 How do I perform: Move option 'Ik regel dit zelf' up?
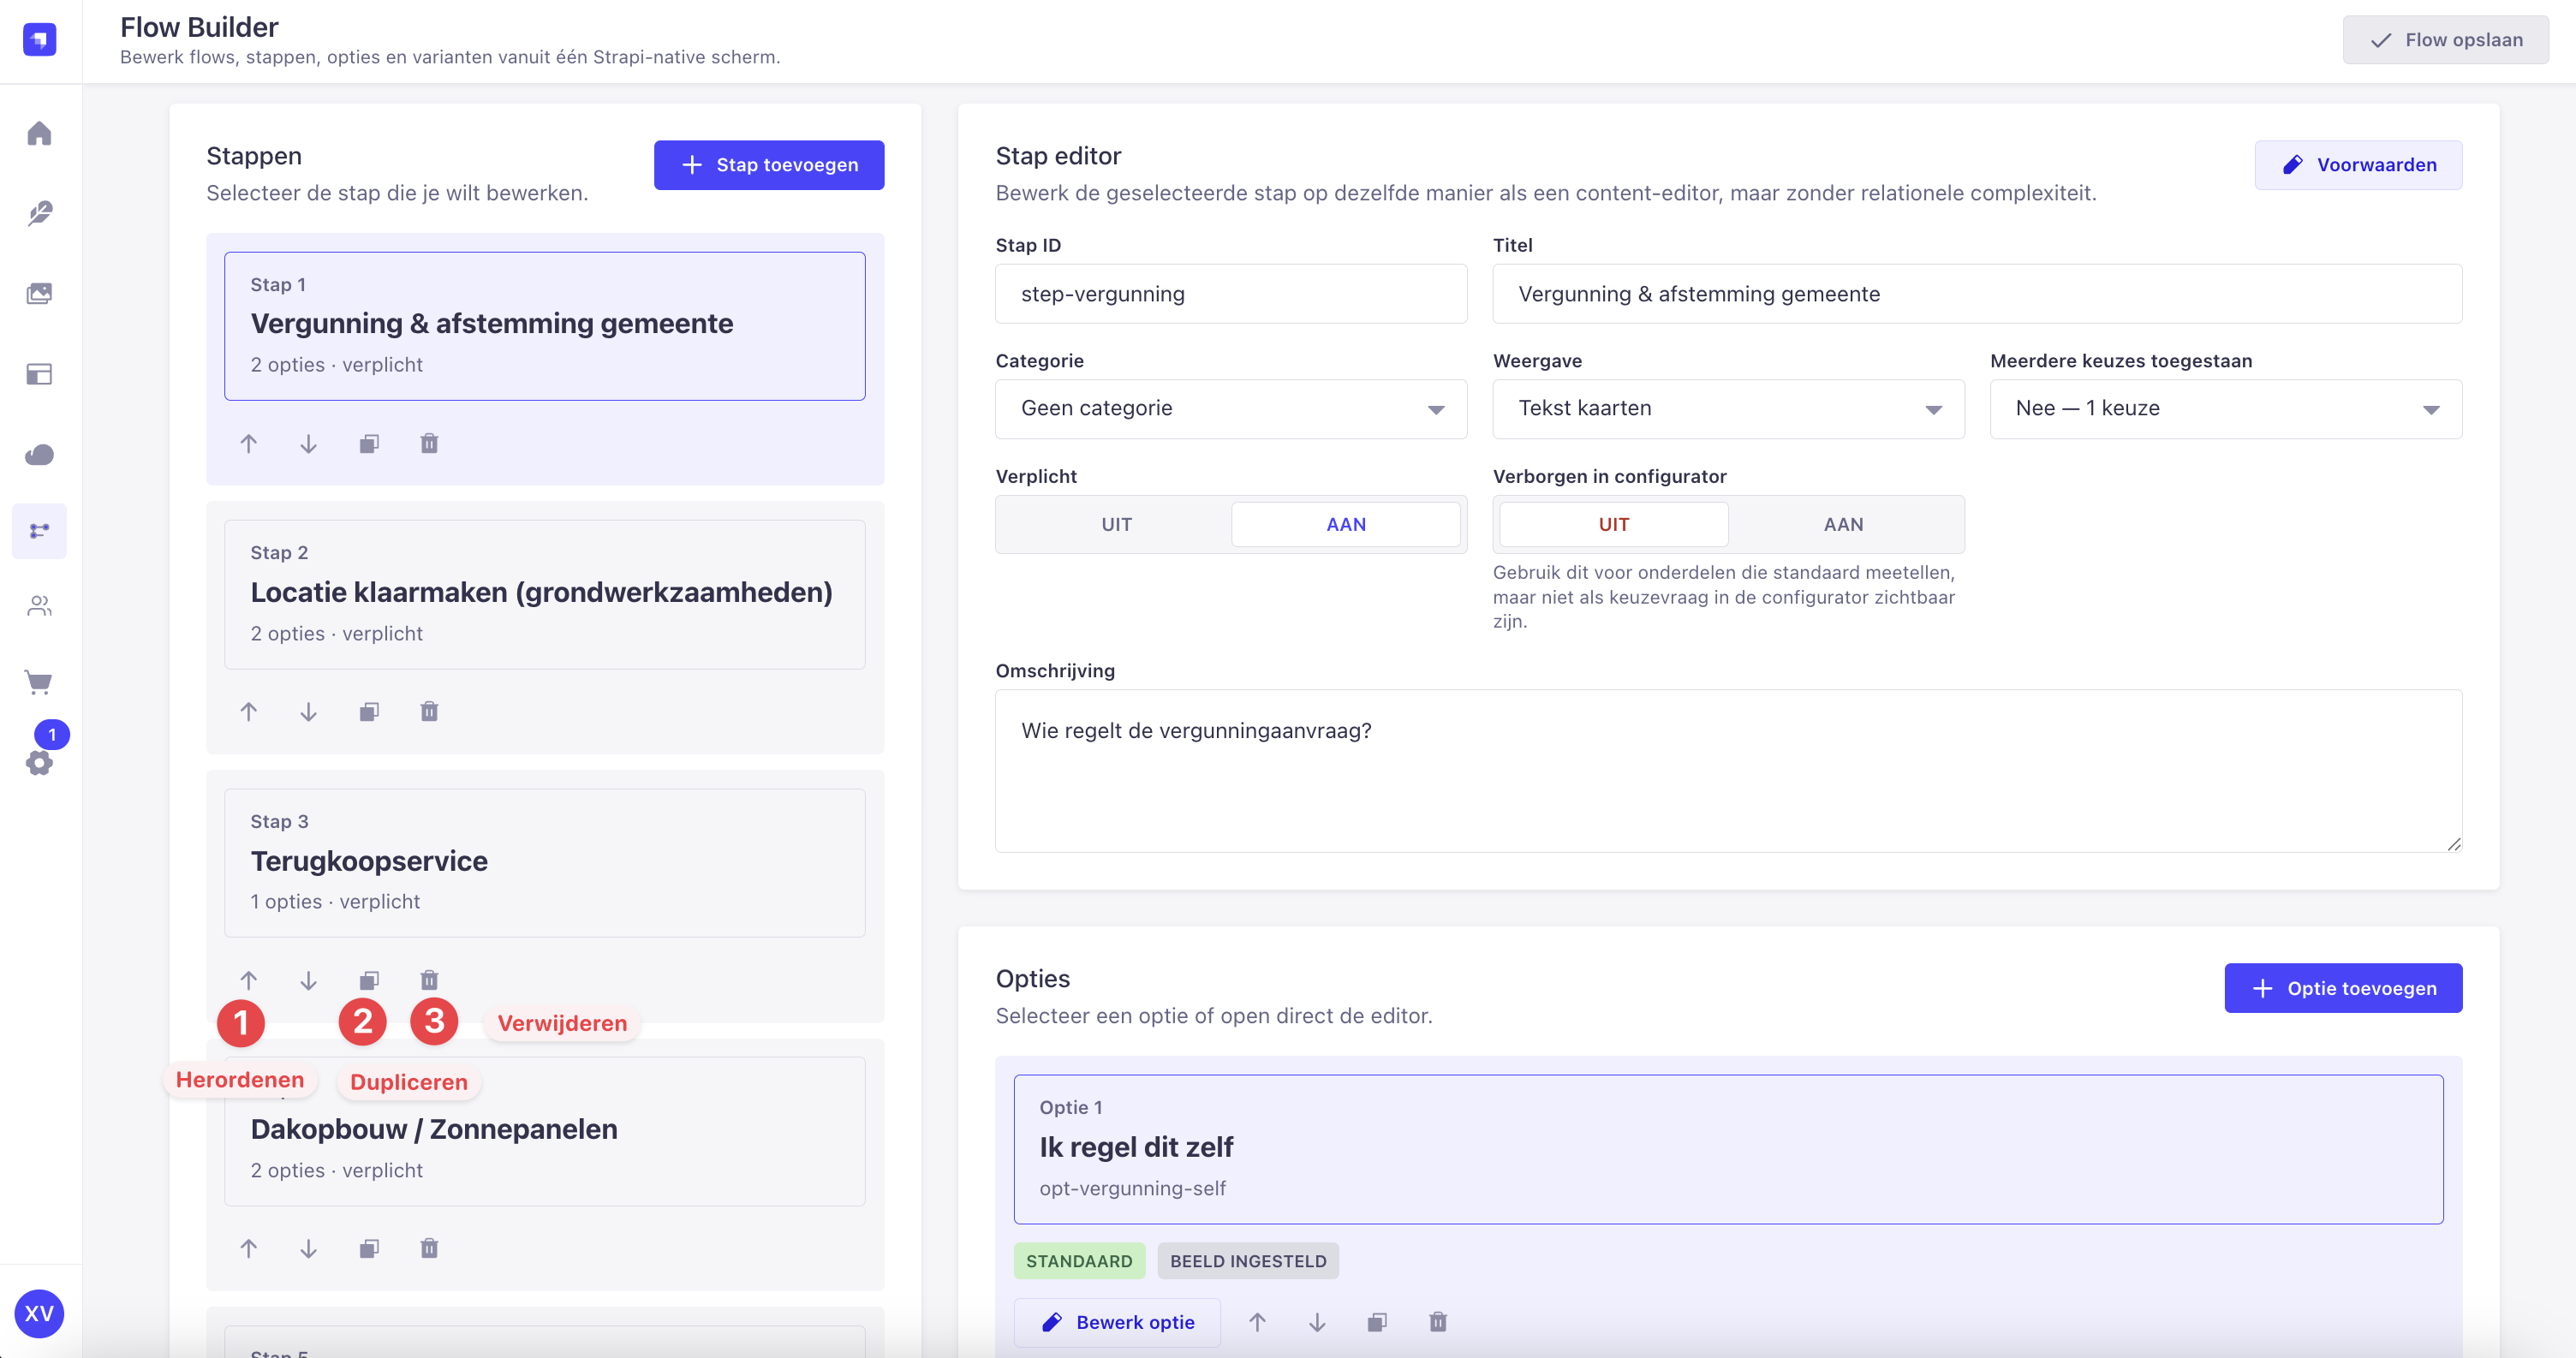[x=1258, y=1322]
